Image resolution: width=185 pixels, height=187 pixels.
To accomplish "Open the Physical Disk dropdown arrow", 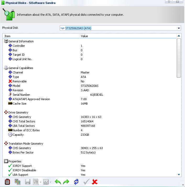I will [x=179, y=28].
